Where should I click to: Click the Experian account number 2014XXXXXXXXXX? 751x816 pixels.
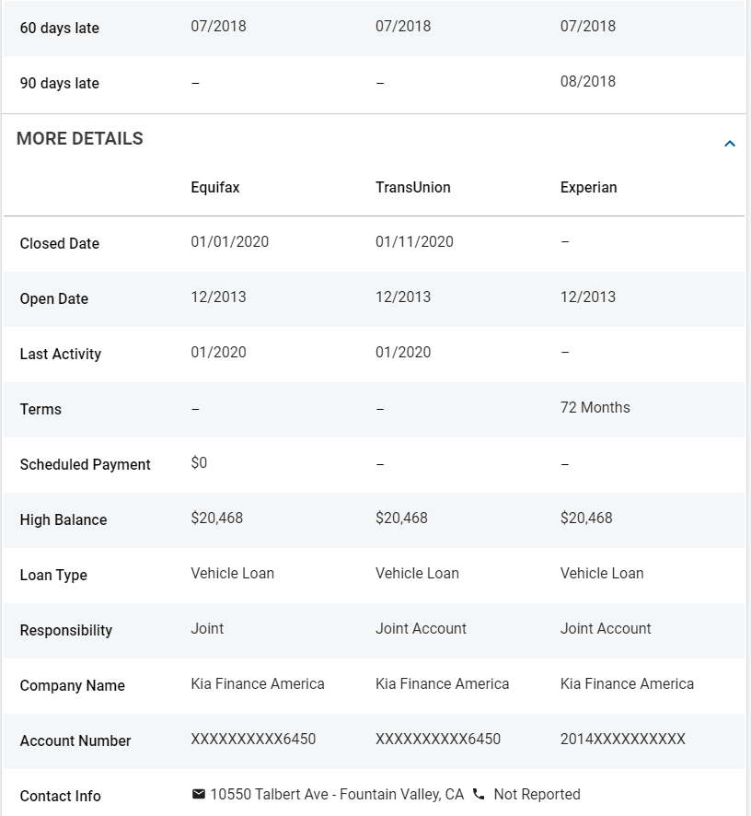(622, 739)
